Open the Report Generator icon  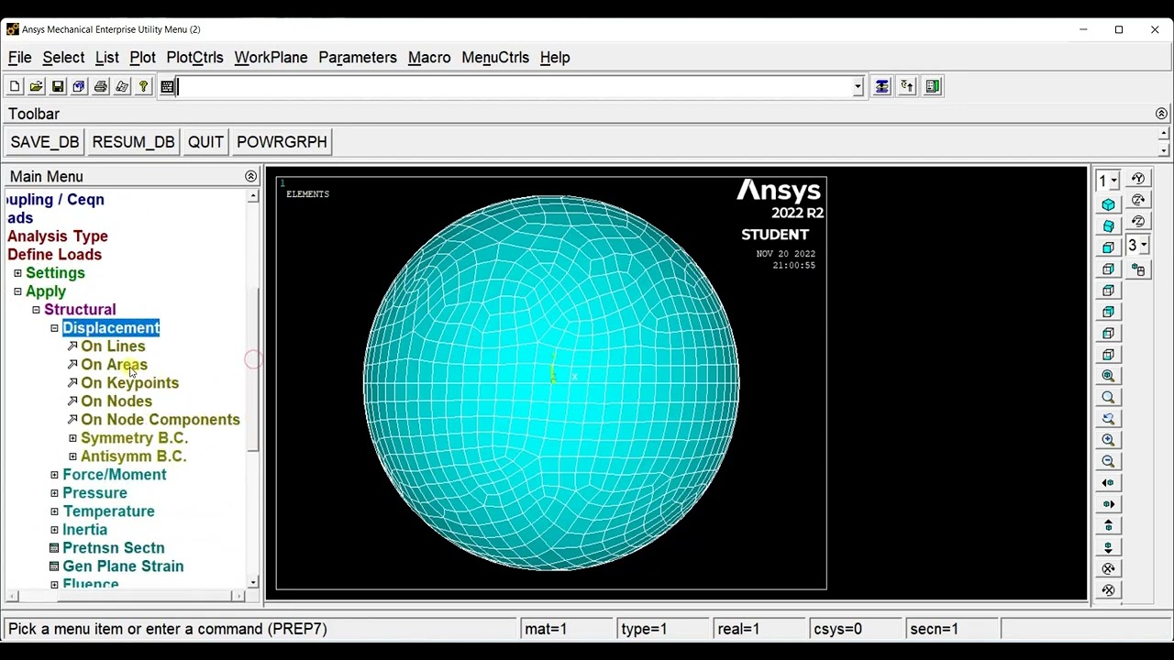tap(122, 86)
